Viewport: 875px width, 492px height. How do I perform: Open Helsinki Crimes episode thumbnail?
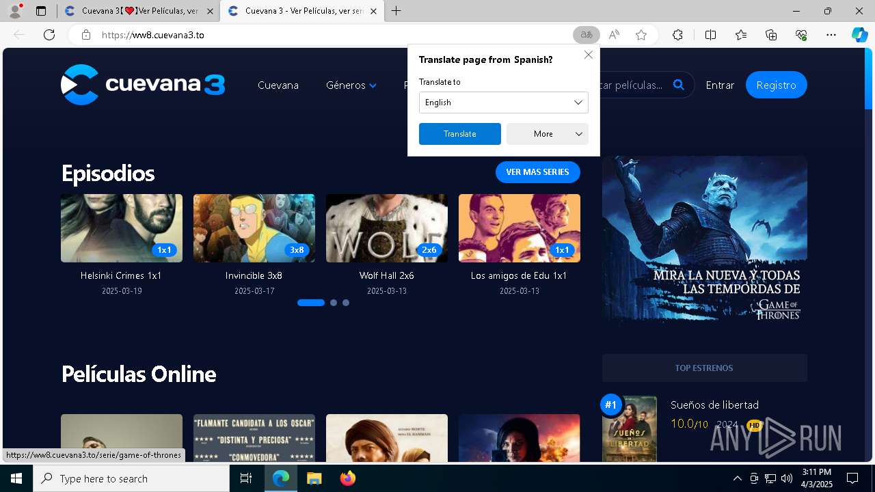pos(122,228)
